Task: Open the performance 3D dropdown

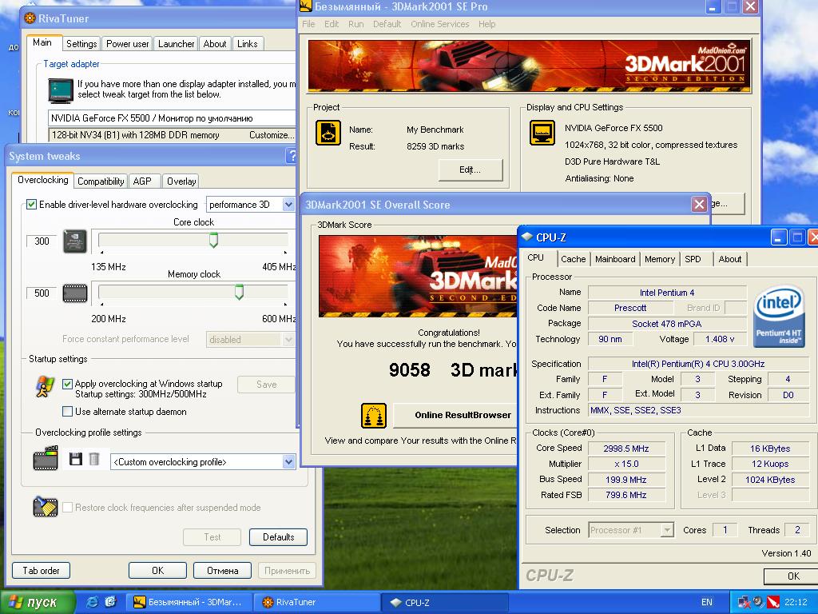Action: pyautogui.click(x=288, y=204)
